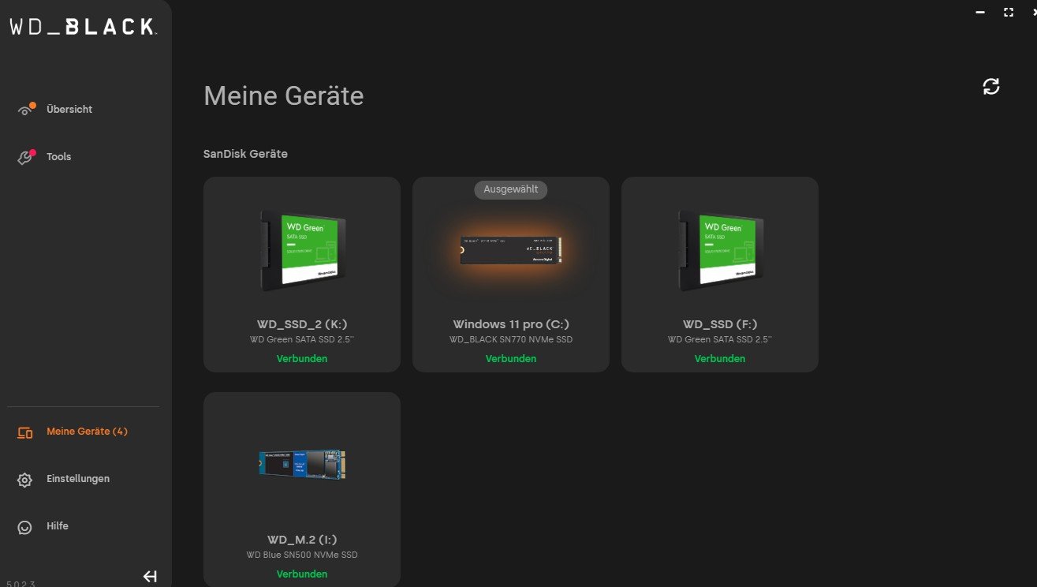
Task: Click the SanDisk Geräte section heading
Action: (x=245, y=154)
